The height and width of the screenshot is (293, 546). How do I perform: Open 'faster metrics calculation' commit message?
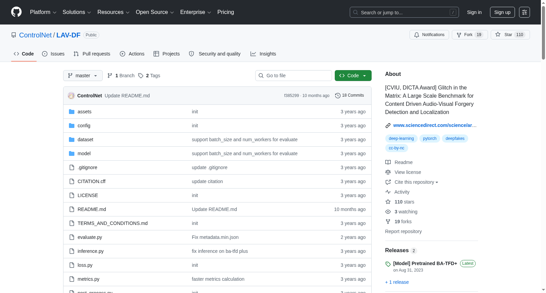click(x=218, y=279)
